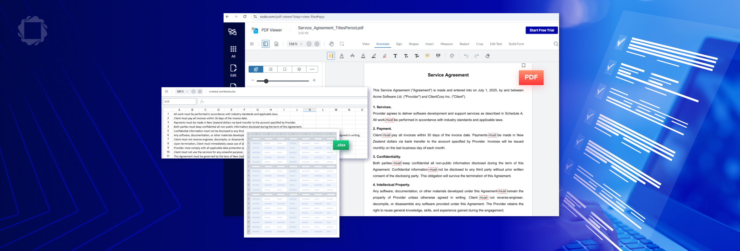Zoom out of the spreadsheet
Image resolution: width=740 pixels, height=251 pixels.
click(x=193, y=92)
